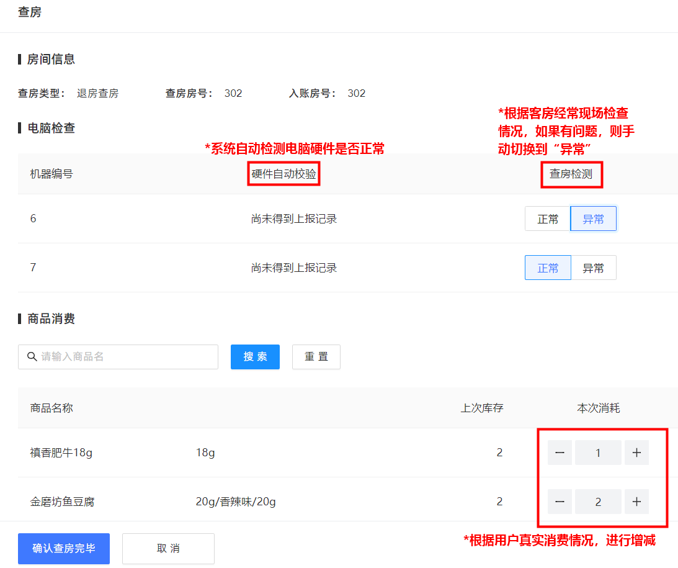Click the 重置 button
678x568 pixels.
click(316, 357)
